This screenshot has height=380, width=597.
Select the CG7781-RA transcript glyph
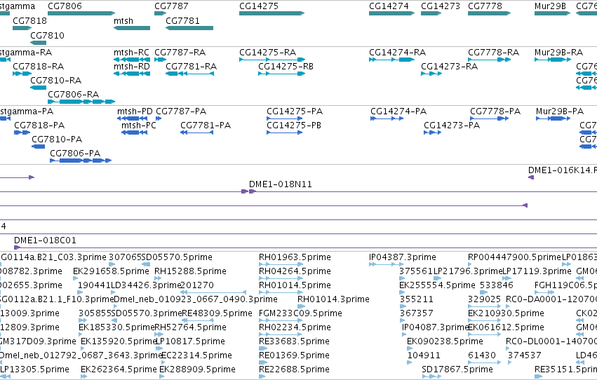(189, 74)
